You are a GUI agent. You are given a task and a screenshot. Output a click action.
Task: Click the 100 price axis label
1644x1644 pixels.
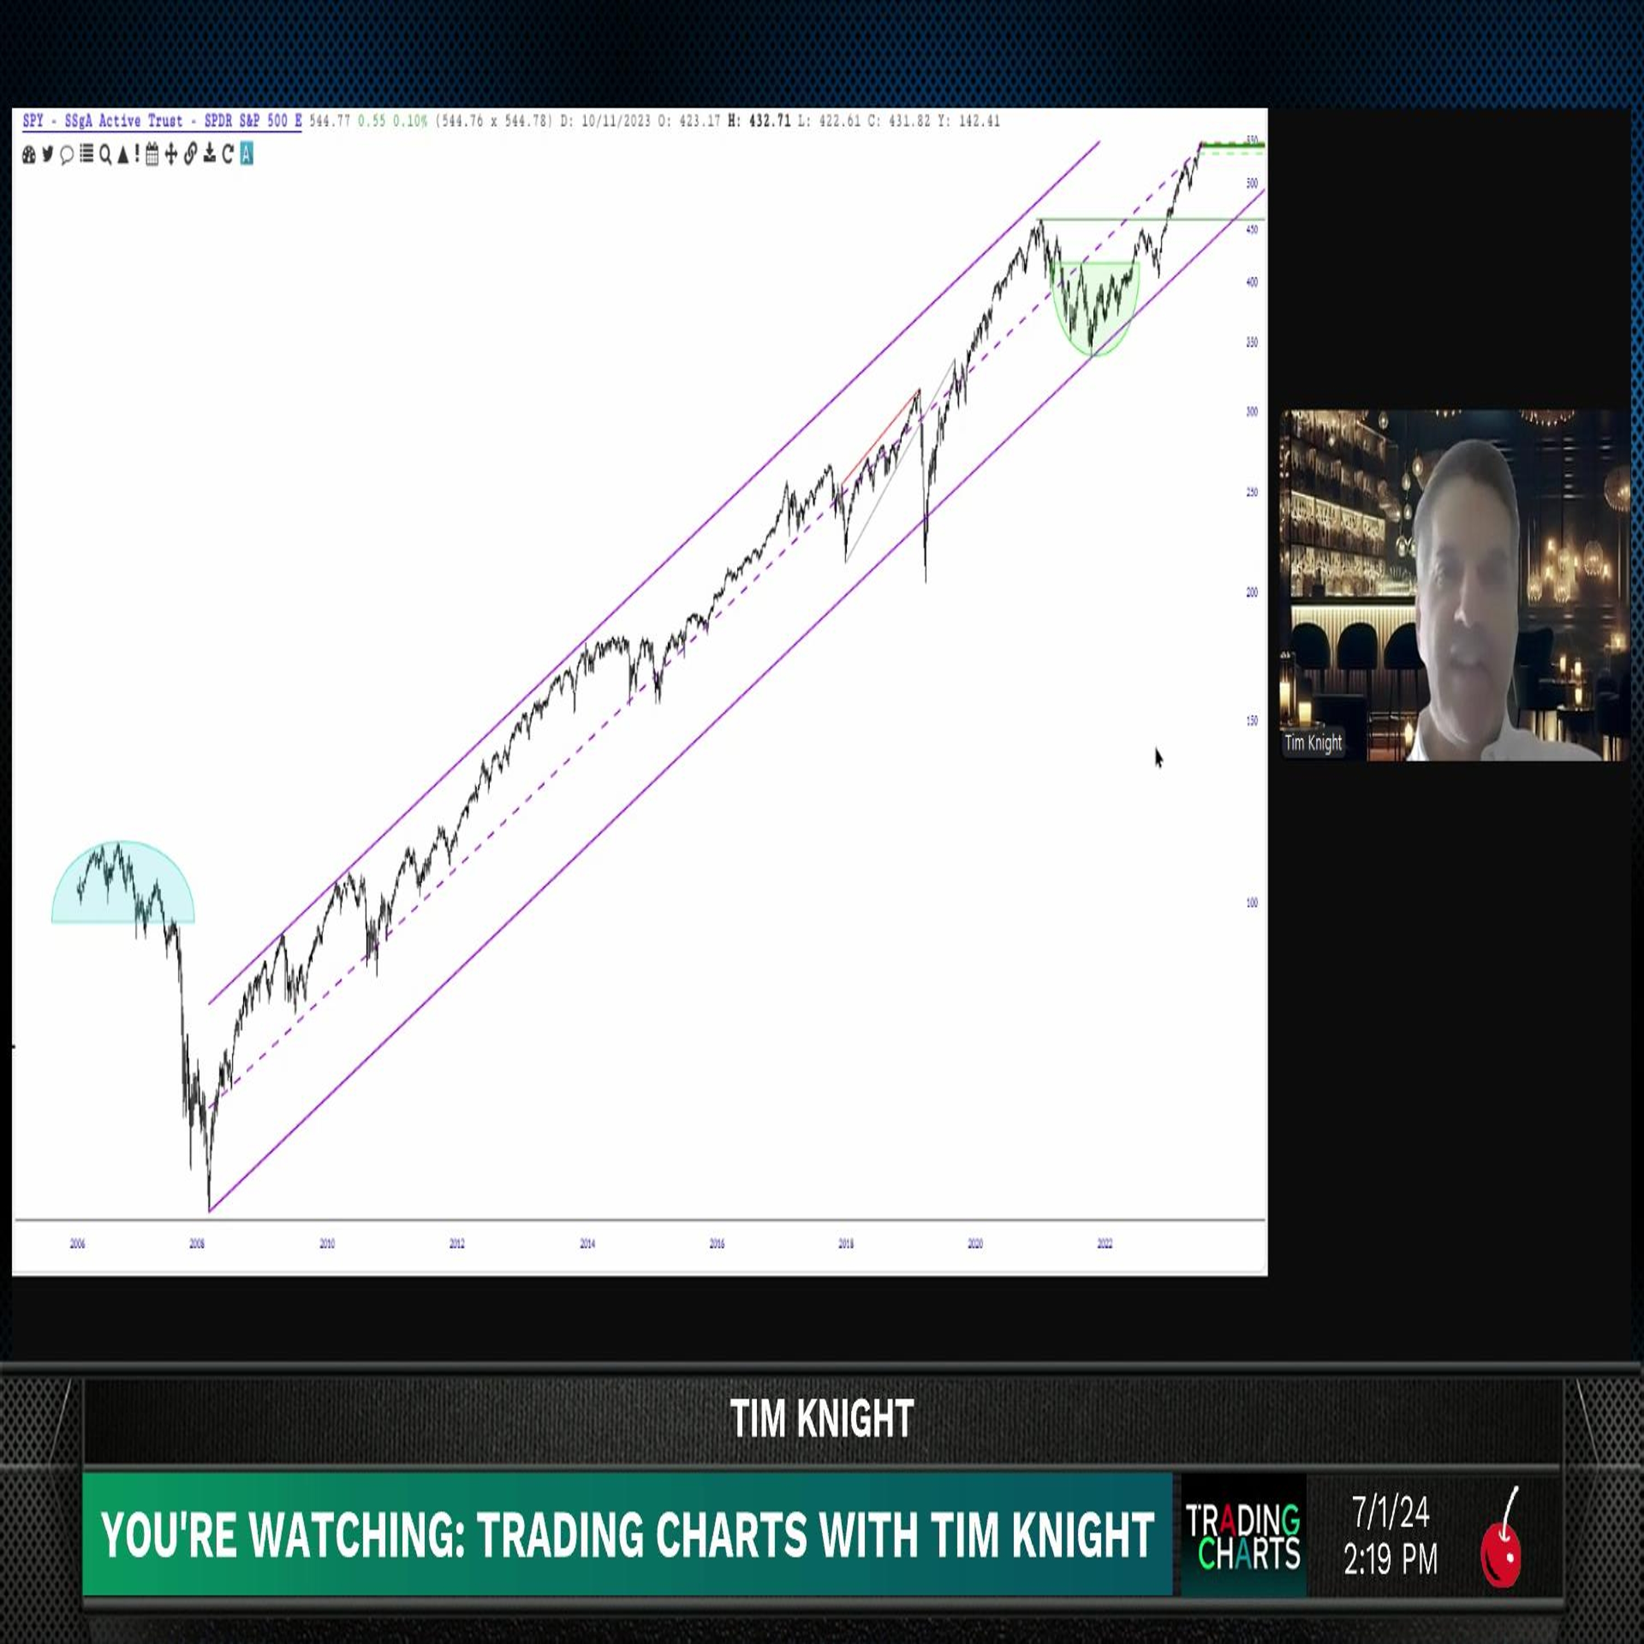pos(1252,903)
